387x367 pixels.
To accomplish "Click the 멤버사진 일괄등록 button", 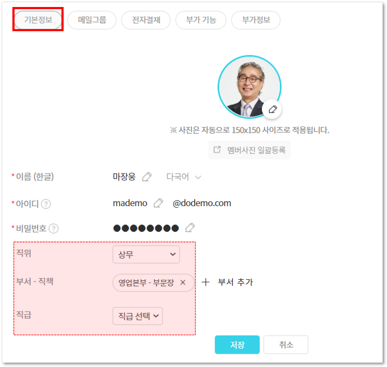I will click(250, 150).
